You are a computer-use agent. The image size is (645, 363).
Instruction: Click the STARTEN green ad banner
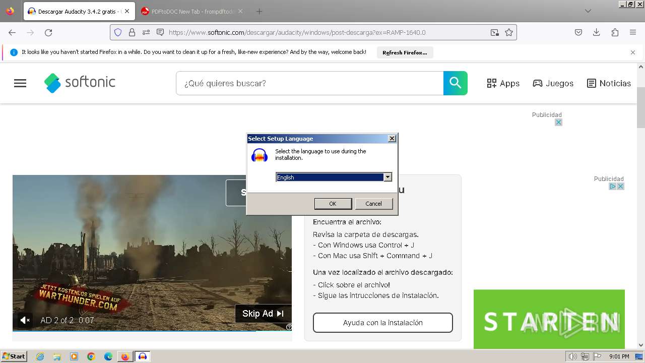coord(549,319)
